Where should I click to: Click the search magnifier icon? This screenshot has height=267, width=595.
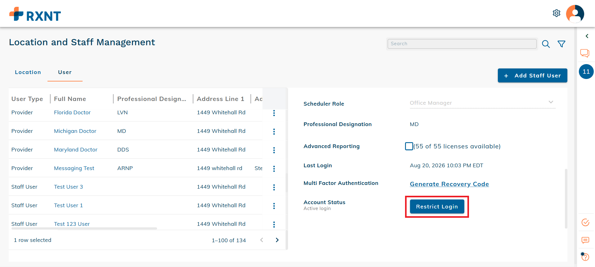click(x=546, y=44)
